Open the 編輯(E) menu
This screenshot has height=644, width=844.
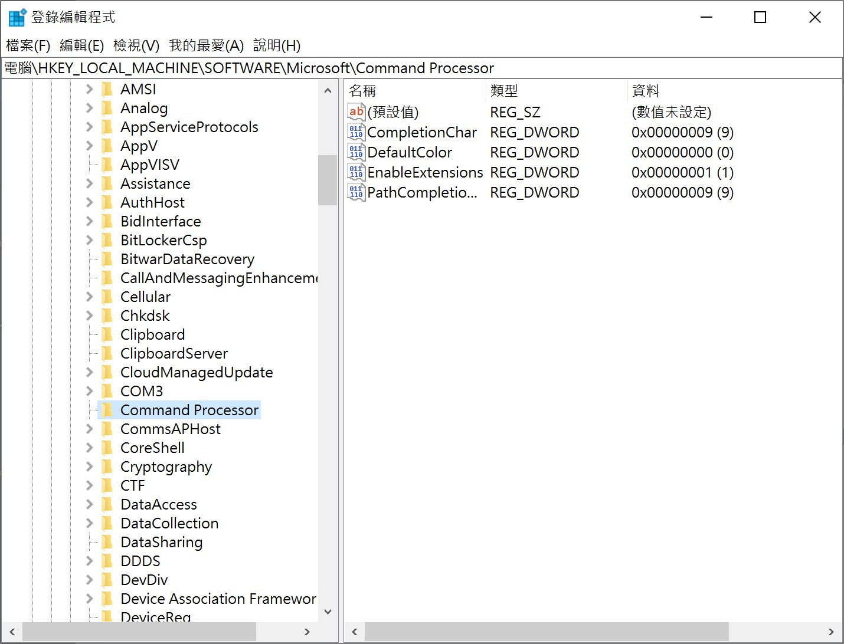pyautogui.click(x=81, y=45)
